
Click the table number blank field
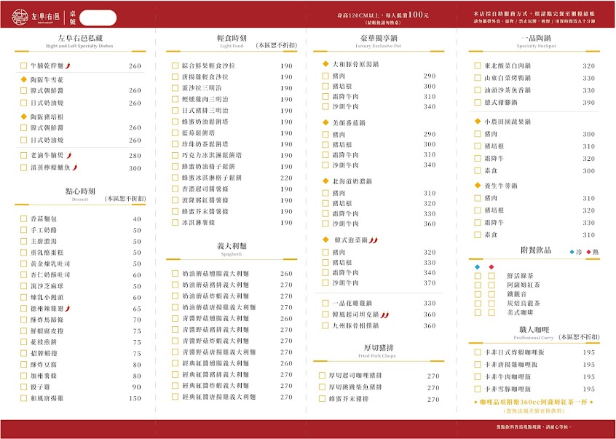click(x=98, y=17)
